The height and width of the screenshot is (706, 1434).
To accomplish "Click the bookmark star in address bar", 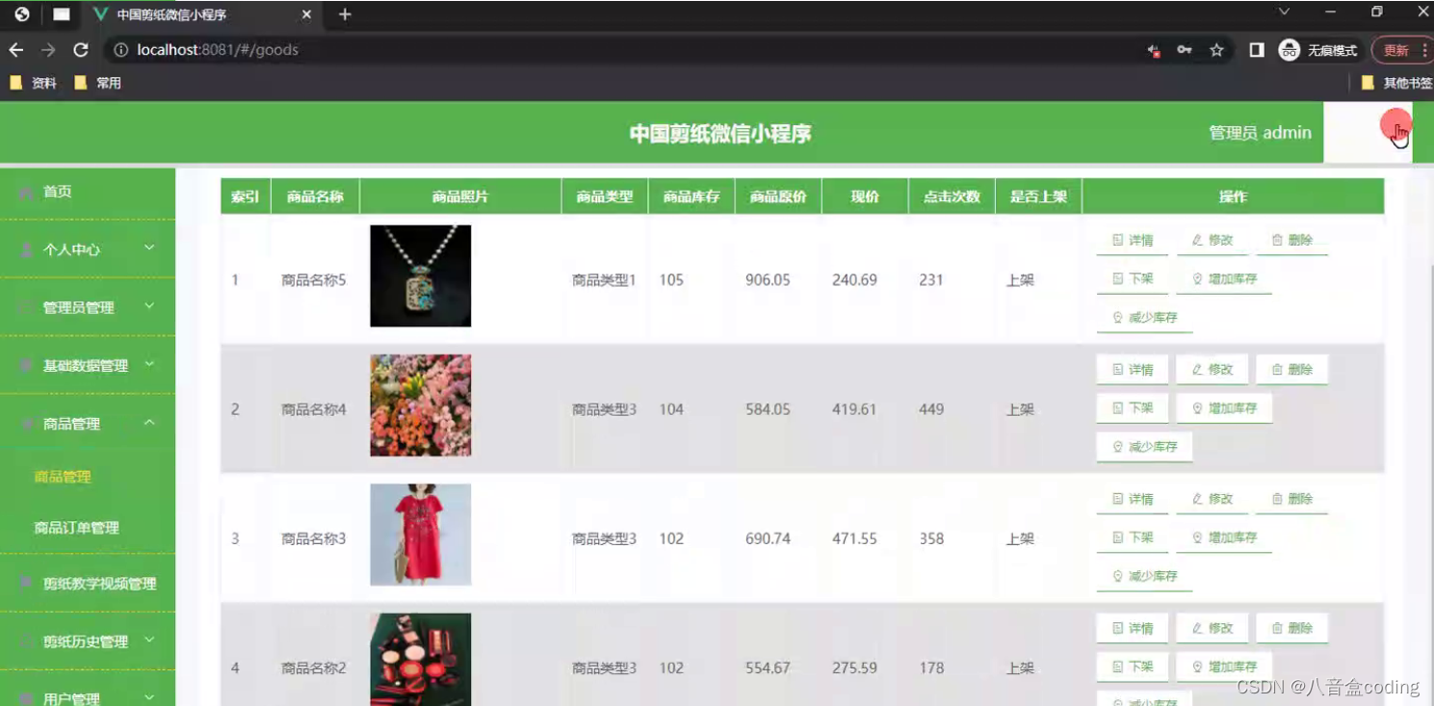I will (x=1216, y=49).
